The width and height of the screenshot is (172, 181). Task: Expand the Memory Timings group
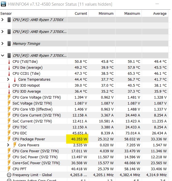point(2,43)
